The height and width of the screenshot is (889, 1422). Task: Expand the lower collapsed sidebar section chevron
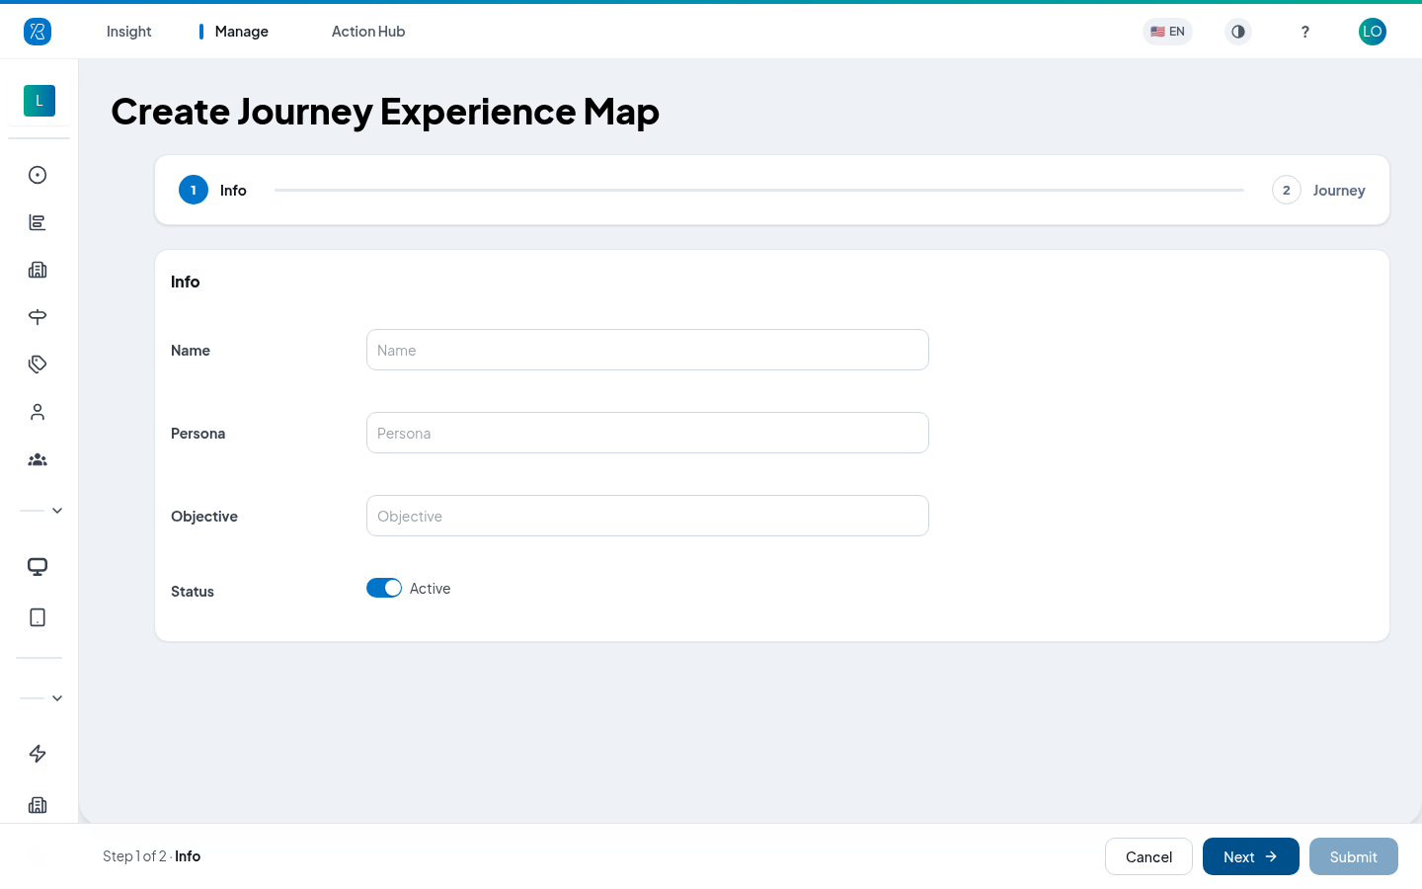(x=57, y=698)
